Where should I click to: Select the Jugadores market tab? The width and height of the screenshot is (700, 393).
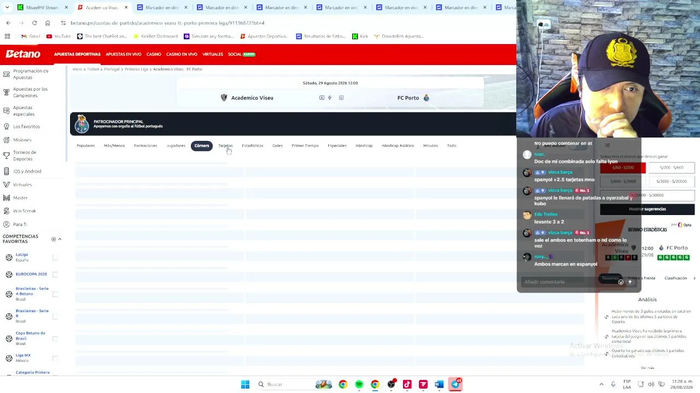(x=176, y=146)
